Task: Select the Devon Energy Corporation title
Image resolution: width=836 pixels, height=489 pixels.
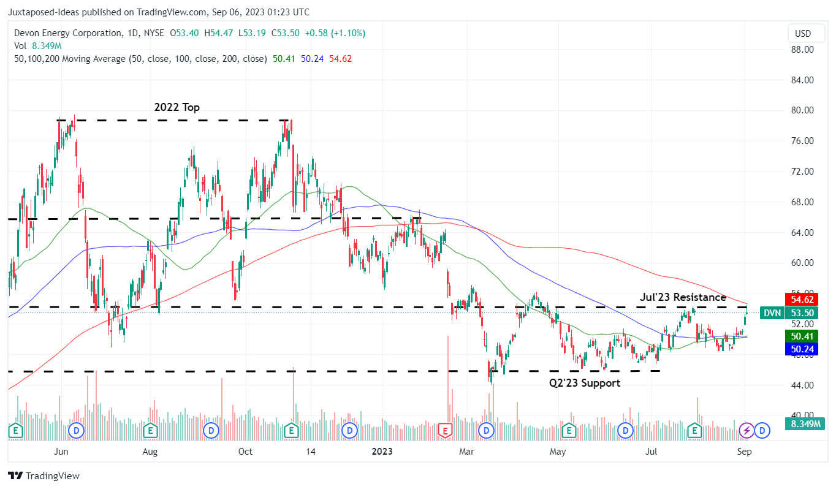Action: 67,33
